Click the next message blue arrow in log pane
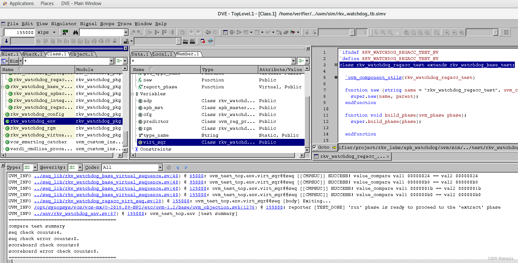 tap(186, 167)
